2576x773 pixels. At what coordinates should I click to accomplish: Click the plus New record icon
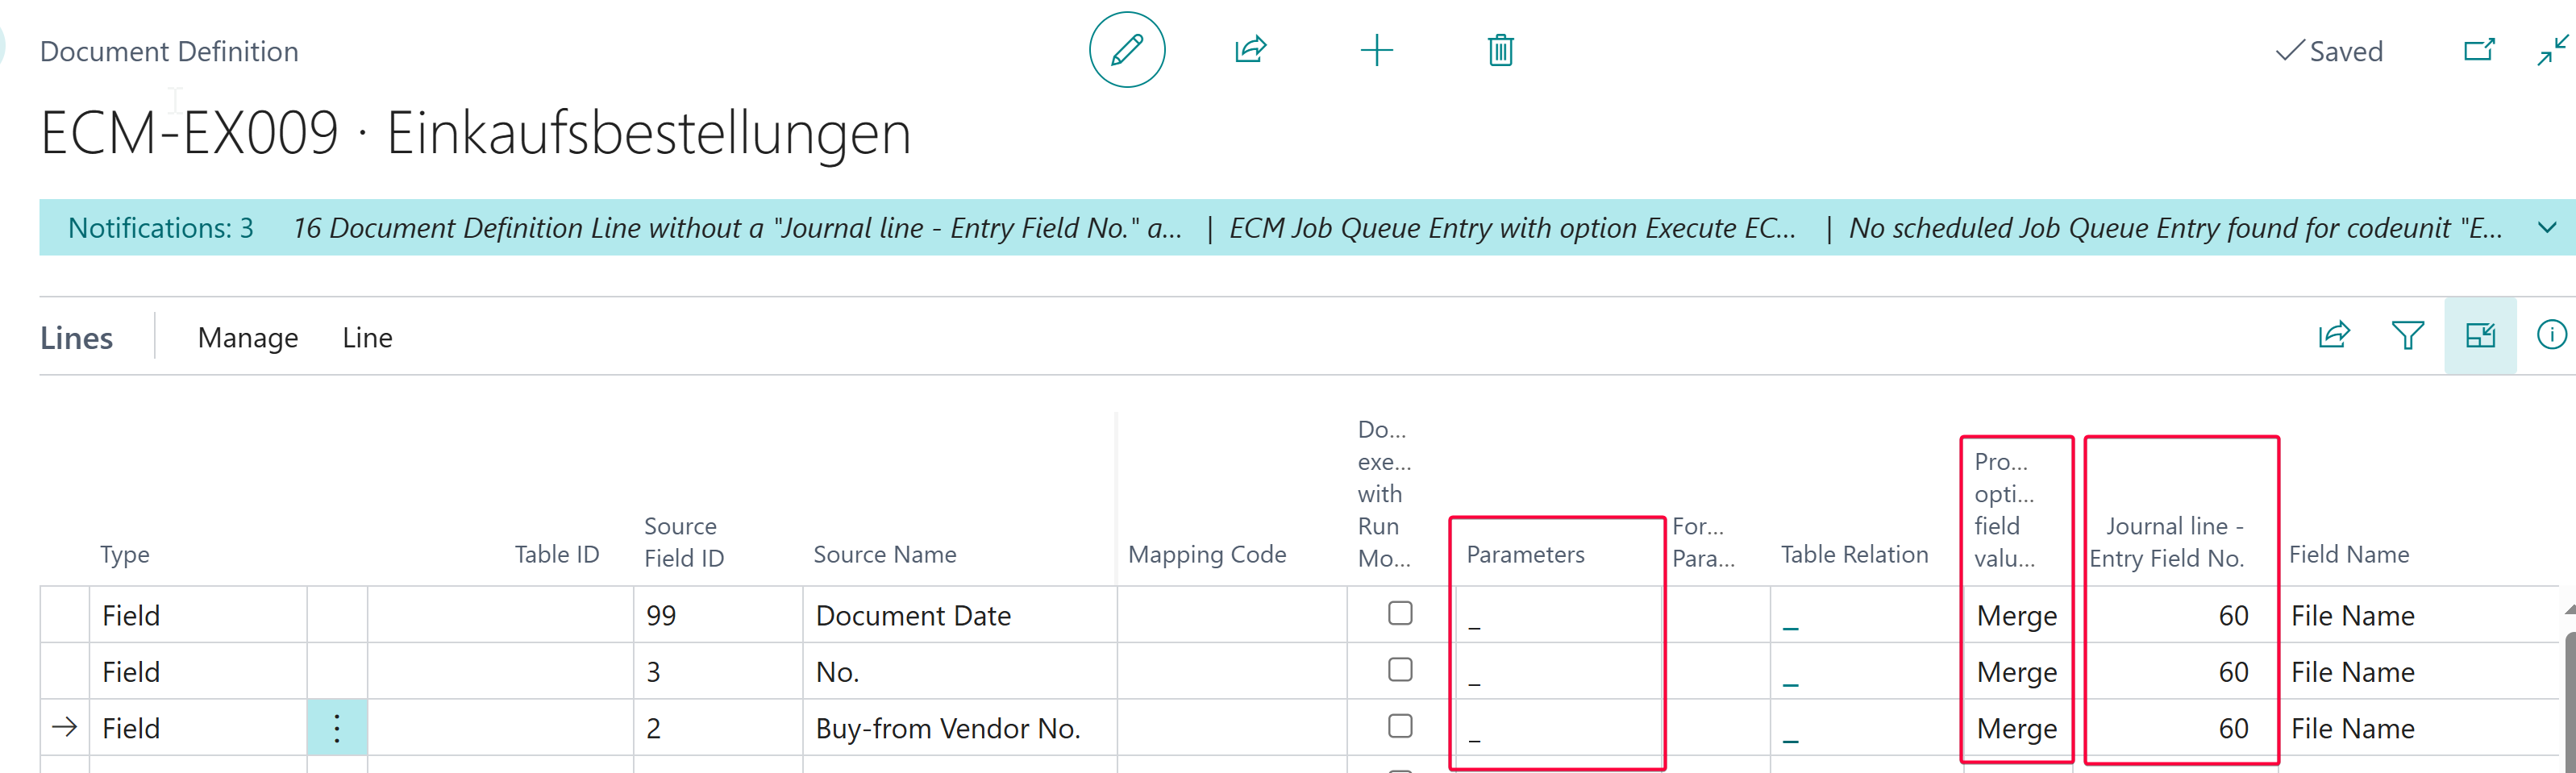click(1376, 50)
